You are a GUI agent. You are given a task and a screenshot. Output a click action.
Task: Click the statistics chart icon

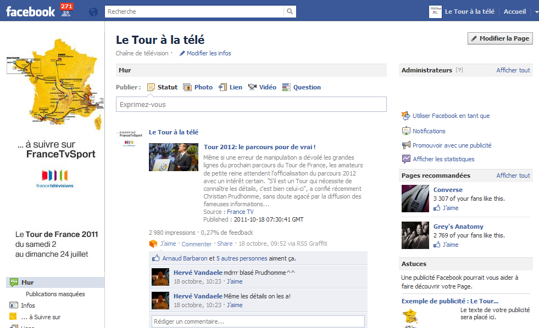tap(406, 159)
